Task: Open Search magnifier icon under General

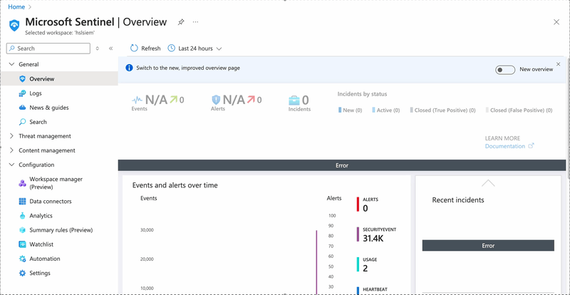Action: click(x=23, y=122)
